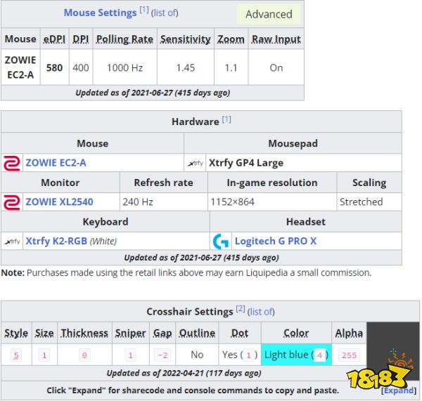This screenshot has height=401, width=422.
Task: Follow reference [1] beside Hardware heading
Action: click(x=226, y=119)
